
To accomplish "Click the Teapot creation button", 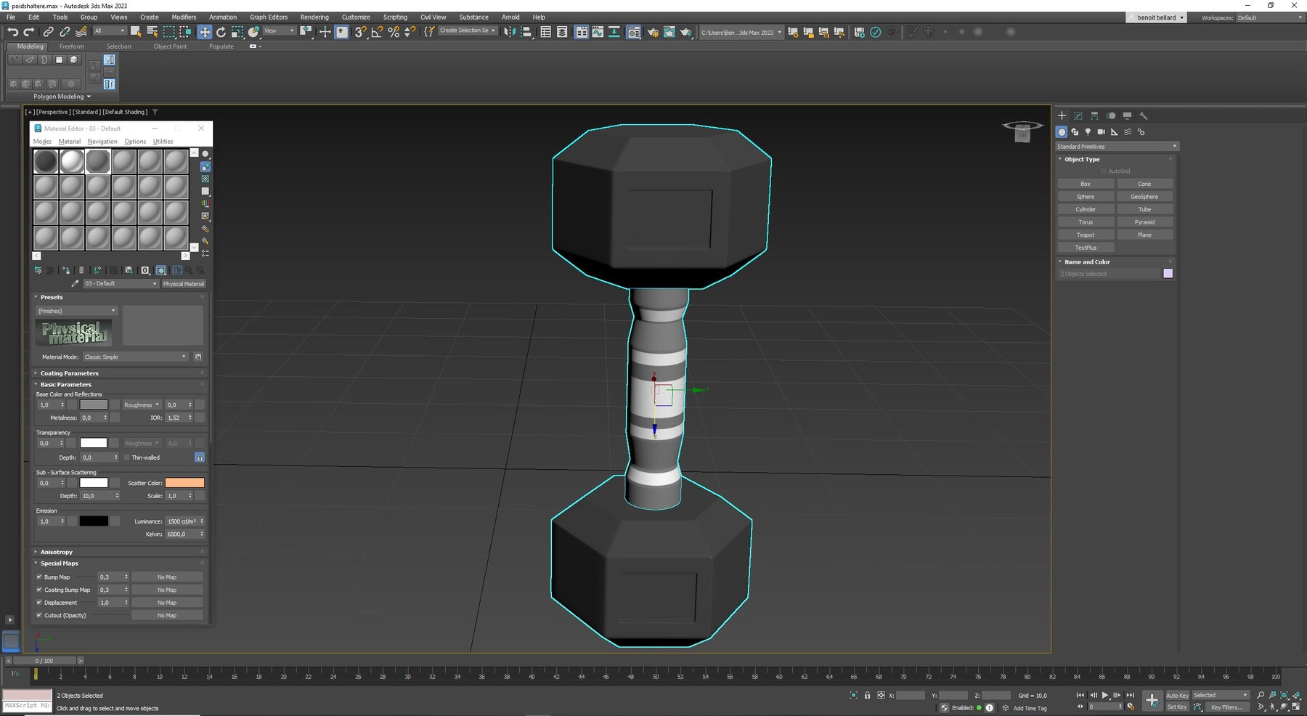I will 1085,235.
